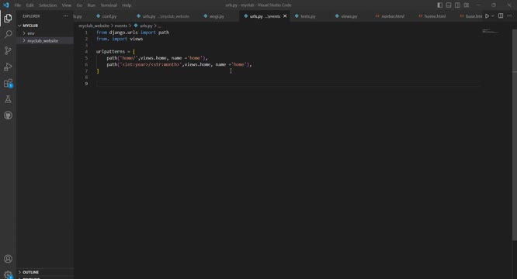Open the Edit menu

[x=29, y=5]
